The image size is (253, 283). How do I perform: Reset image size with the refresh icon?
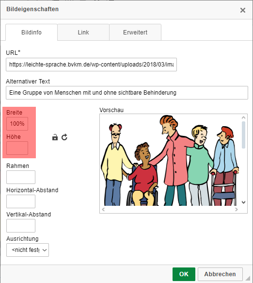click(64, 137)
